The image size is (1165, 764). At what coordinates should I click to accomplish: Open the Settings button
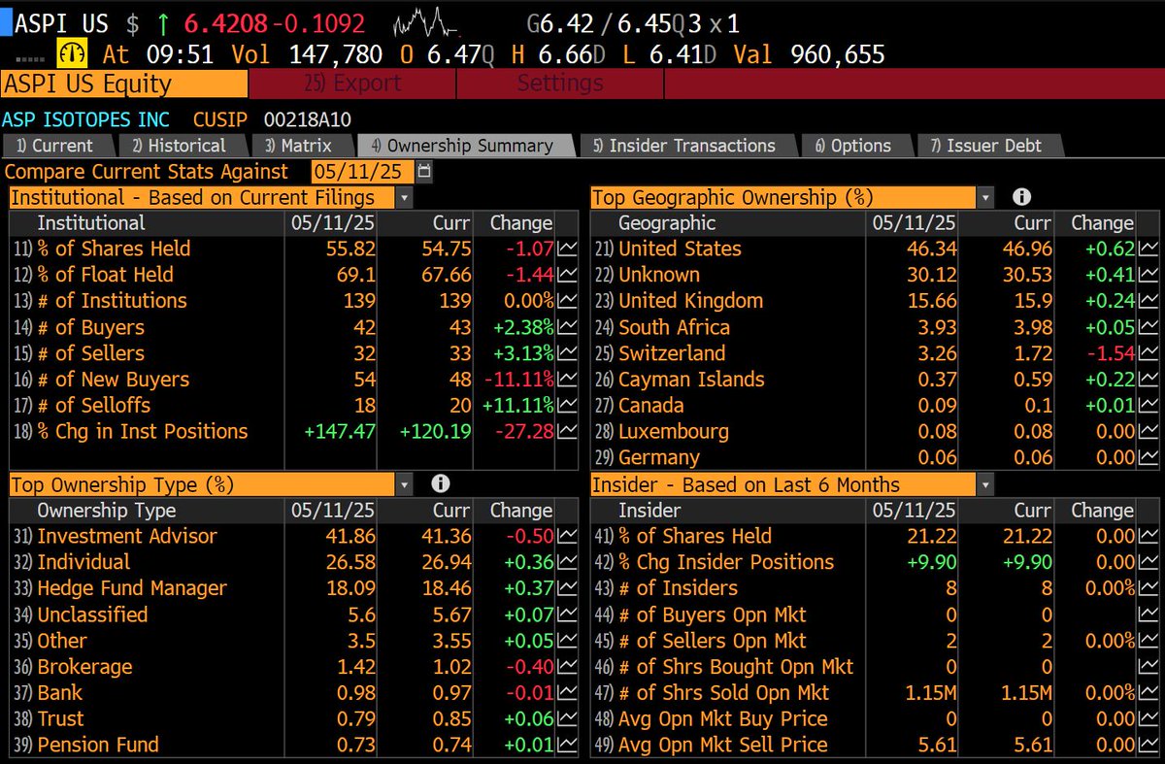pos(560,83)
